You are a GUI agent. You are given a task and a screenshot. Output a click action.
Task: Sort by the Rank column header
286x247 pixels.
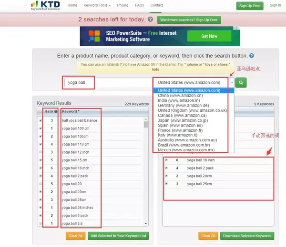49,111
